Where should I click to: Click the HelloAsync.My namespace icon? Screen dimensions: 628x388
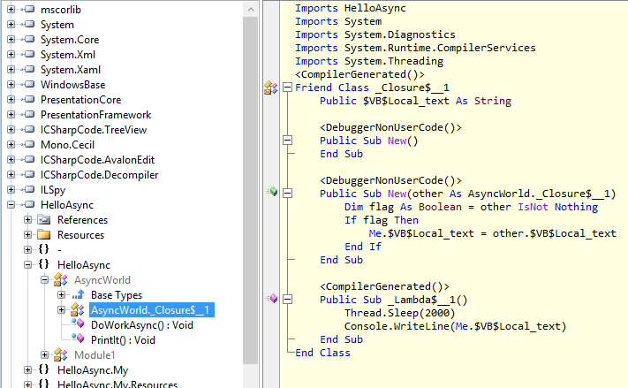tap(44, 369)
